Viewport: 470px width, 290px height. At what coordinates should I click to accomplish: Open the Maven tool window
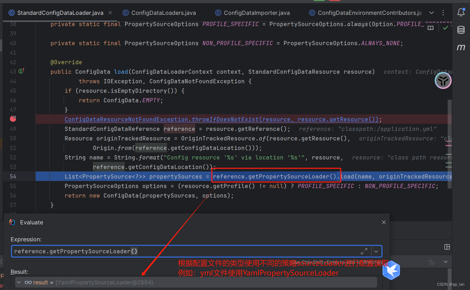pos(461,47)
